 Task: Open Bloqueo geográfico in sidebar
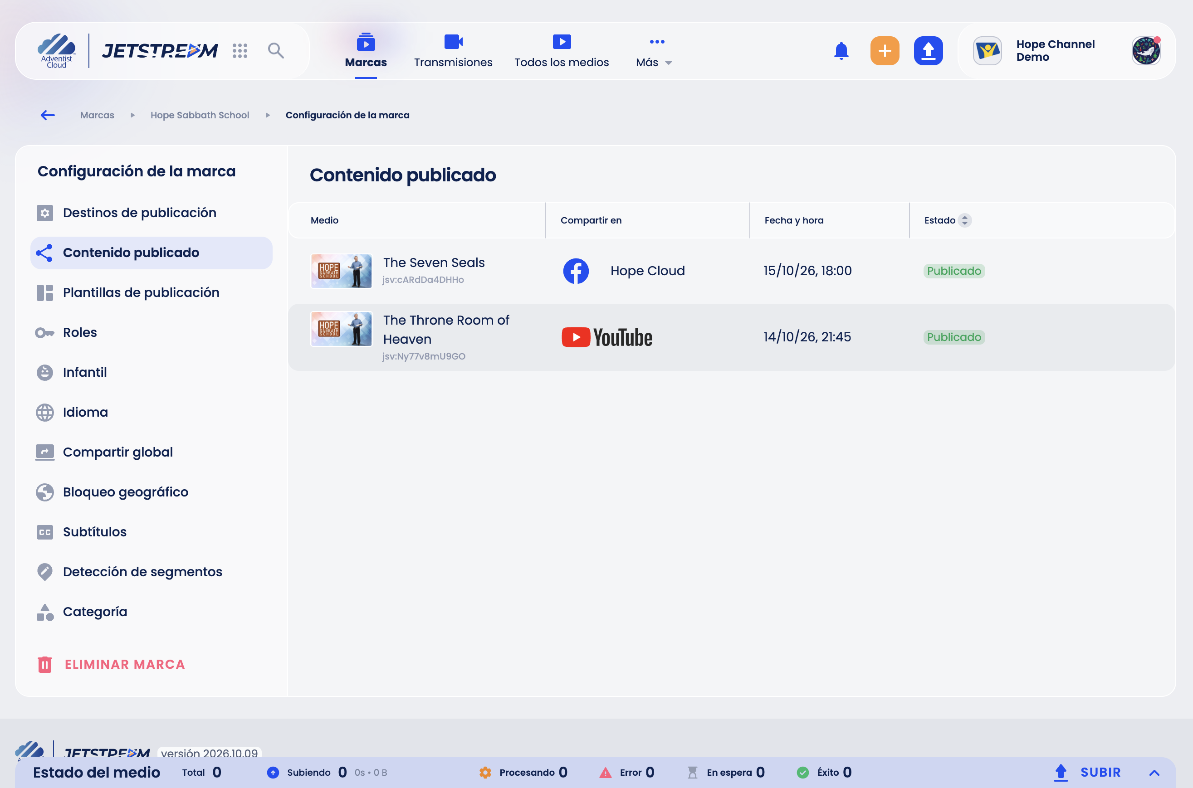tap(152, 492)
